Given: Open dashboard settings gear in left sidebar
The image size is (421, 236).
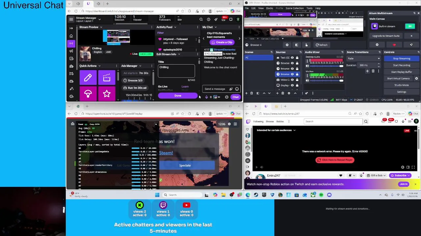Looking at the screenshot, I should [71, 96].
